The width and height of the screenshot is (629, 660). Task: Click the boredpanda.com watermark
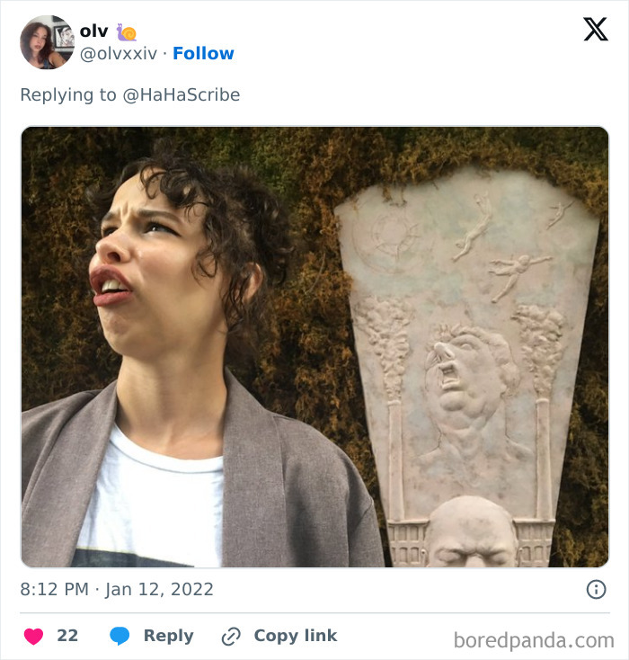click(534, 640)
